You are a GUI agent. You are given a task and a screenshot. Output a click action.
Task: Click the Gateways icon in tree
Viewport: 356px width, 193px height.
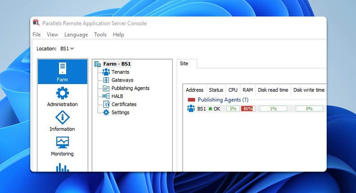click(x=106, y=80)
